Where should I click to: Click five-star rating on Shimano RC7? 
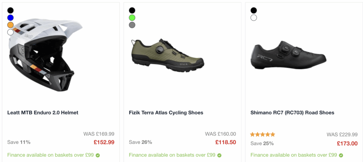[x=263, y=134]
